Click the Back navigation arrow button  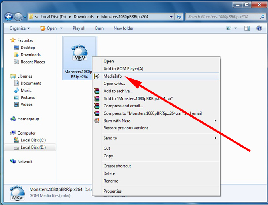pyautogui.click(x=9, y=17)
